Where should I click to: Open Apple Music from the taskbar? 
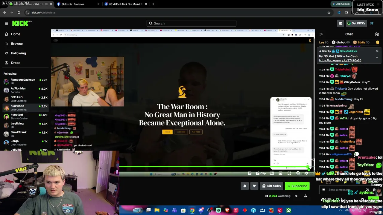(236, 211)
